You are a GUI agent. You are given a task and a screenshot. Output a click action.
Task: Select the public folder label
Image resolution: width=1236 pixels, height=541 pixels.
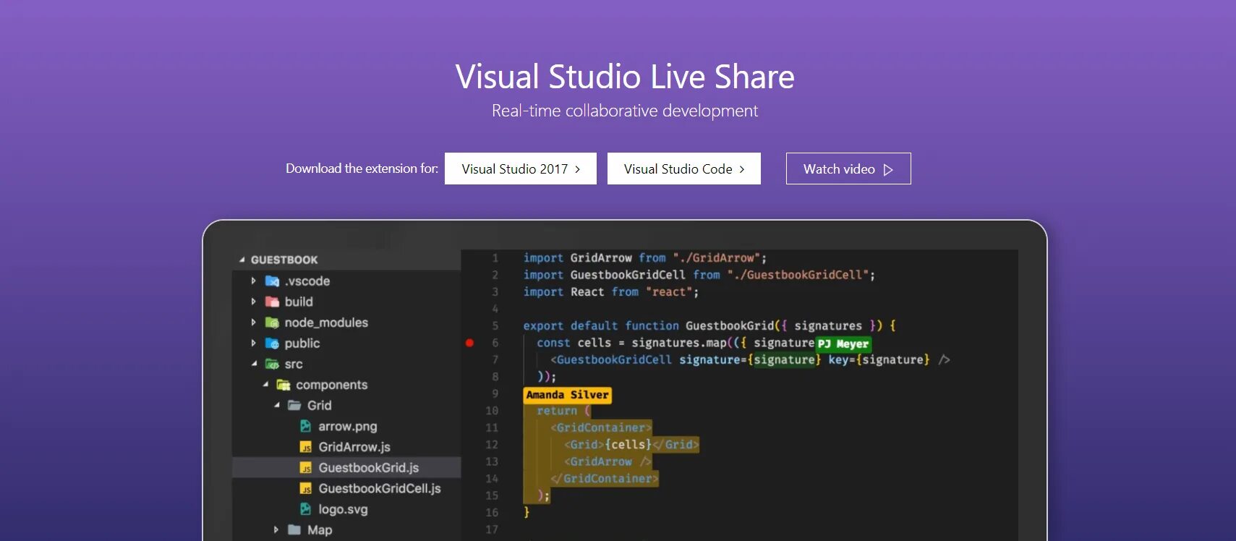click(x=302, y=344)
